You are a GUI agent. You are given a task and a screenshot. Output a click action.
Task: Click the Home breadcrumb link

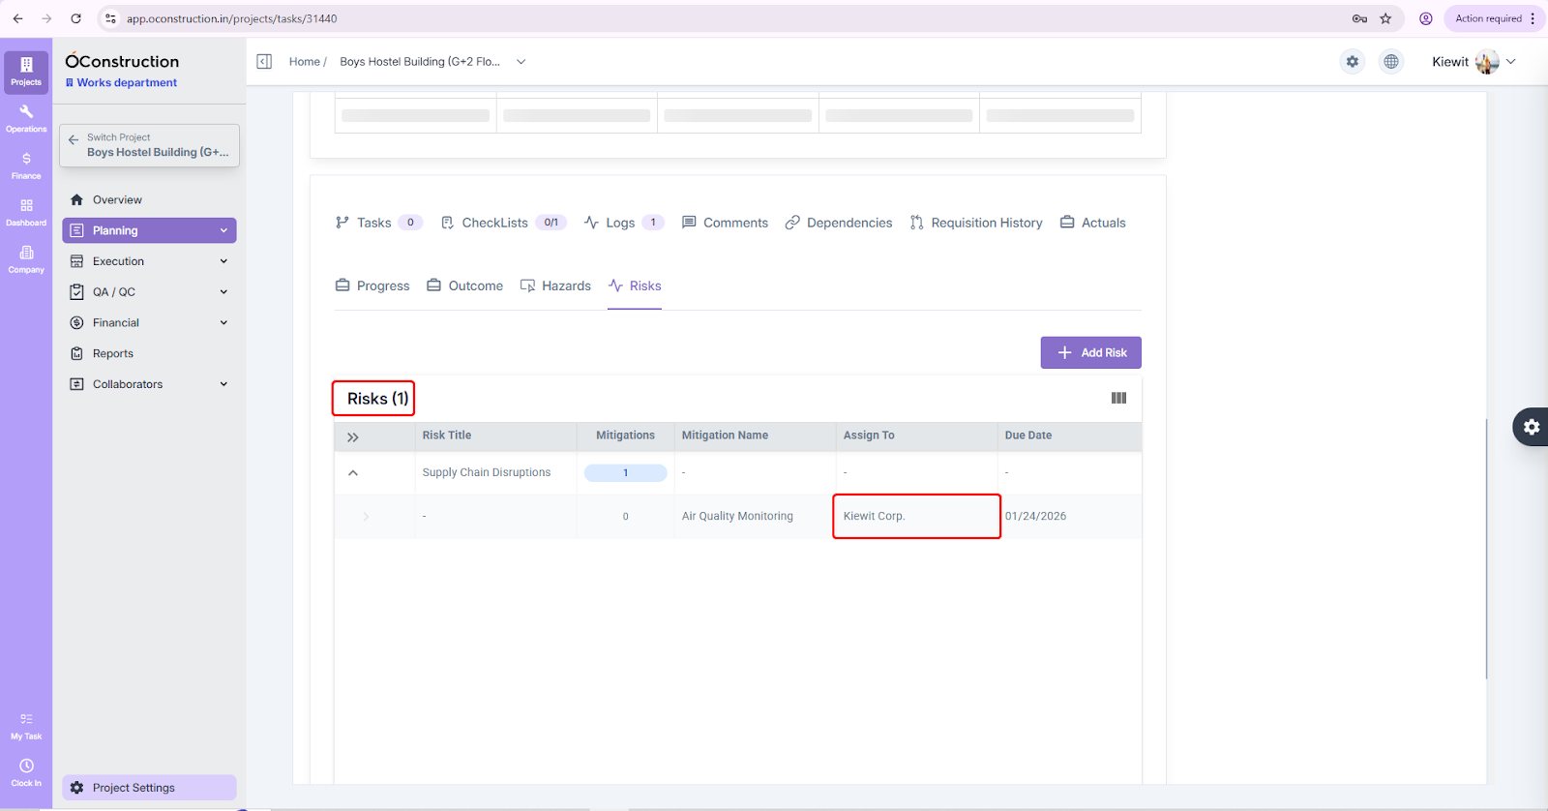(x=304, y=62)
